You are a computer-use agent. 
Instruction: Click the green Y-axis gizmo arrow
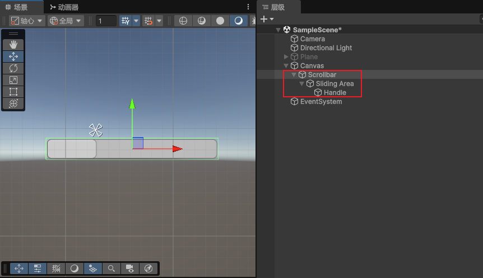(132, 104)
